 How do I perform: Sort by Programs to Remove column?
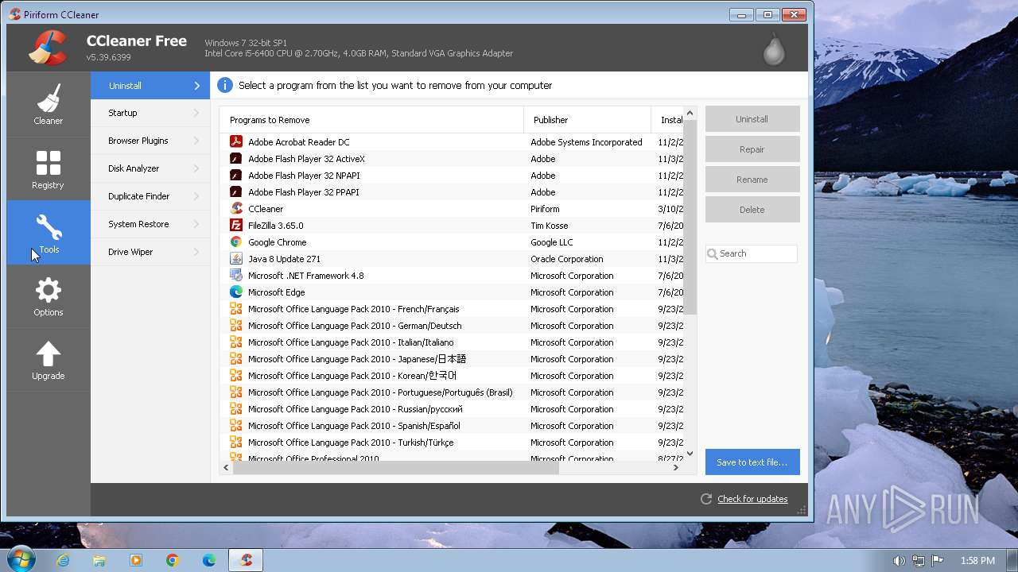pyautogui.click(x=371, y=120)
